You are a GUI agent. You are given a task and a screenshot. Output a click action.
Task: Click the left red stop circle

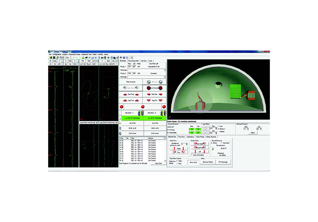[121, 107]
